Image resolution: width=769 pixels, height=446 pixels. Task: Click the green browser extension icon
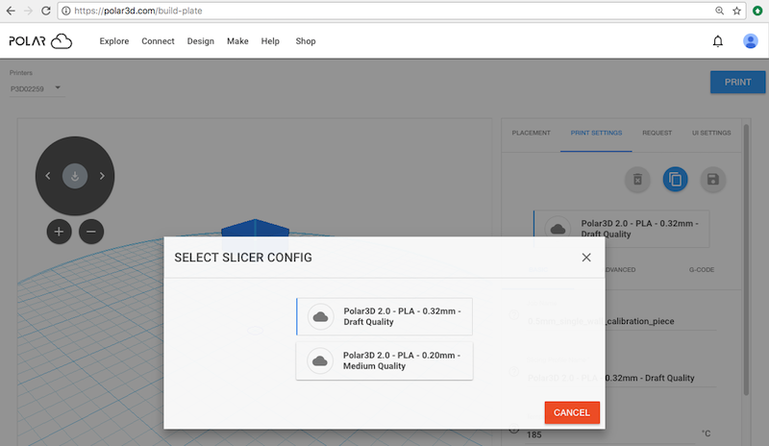tap(757, 11)
